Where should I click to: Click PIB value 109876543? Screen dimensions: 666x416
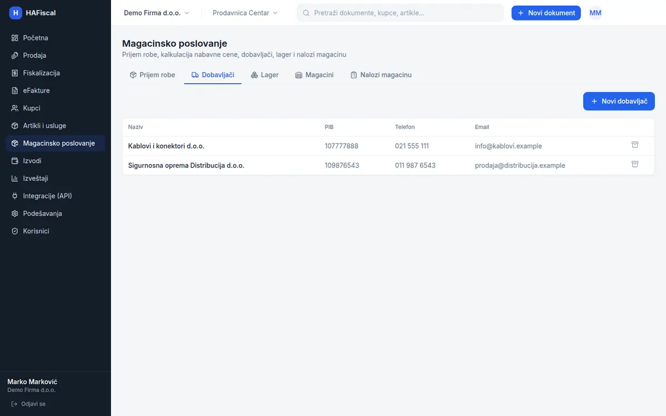tap(342, 165)
